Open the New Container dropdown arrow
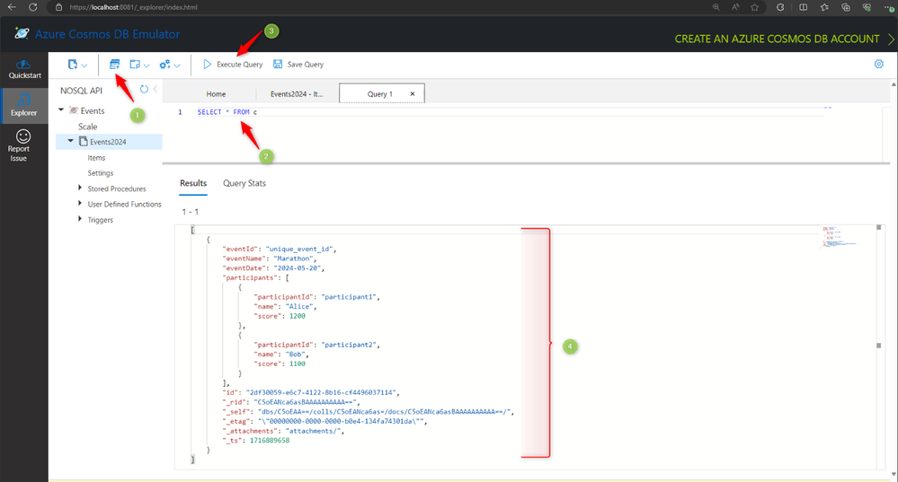This screenshot has height=482, width=898. tap(84, 66)
